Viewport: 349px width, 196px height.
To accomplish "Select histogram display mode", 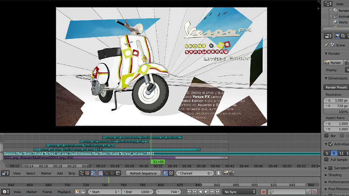I will (x=118, y=173).
